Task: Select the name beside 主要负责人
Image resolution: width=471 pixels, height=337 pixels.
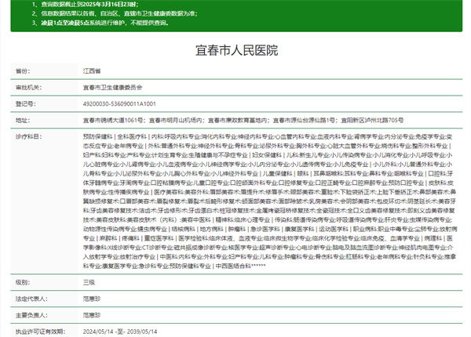Action: coord(92,315)
